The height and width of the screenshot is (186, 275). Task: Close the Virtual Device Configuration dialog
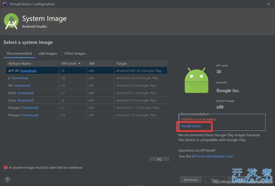(268, 4)
